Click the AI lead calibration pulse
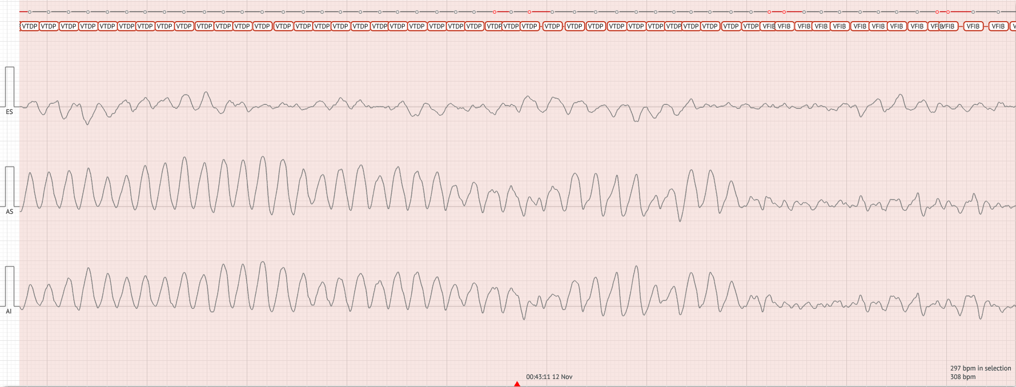The height and width of the screenshot is (387, 1016). 10,285
